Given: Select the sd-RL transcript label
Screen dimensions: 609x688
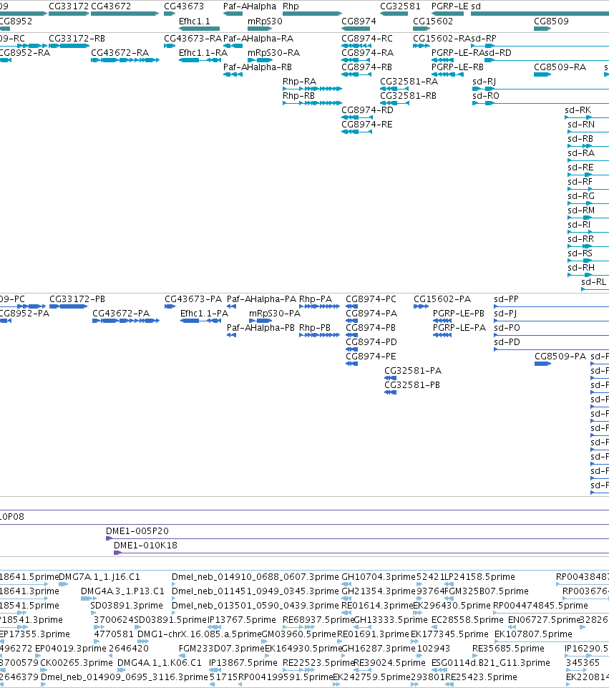Looking at the screenshot, I should point(594,282).
